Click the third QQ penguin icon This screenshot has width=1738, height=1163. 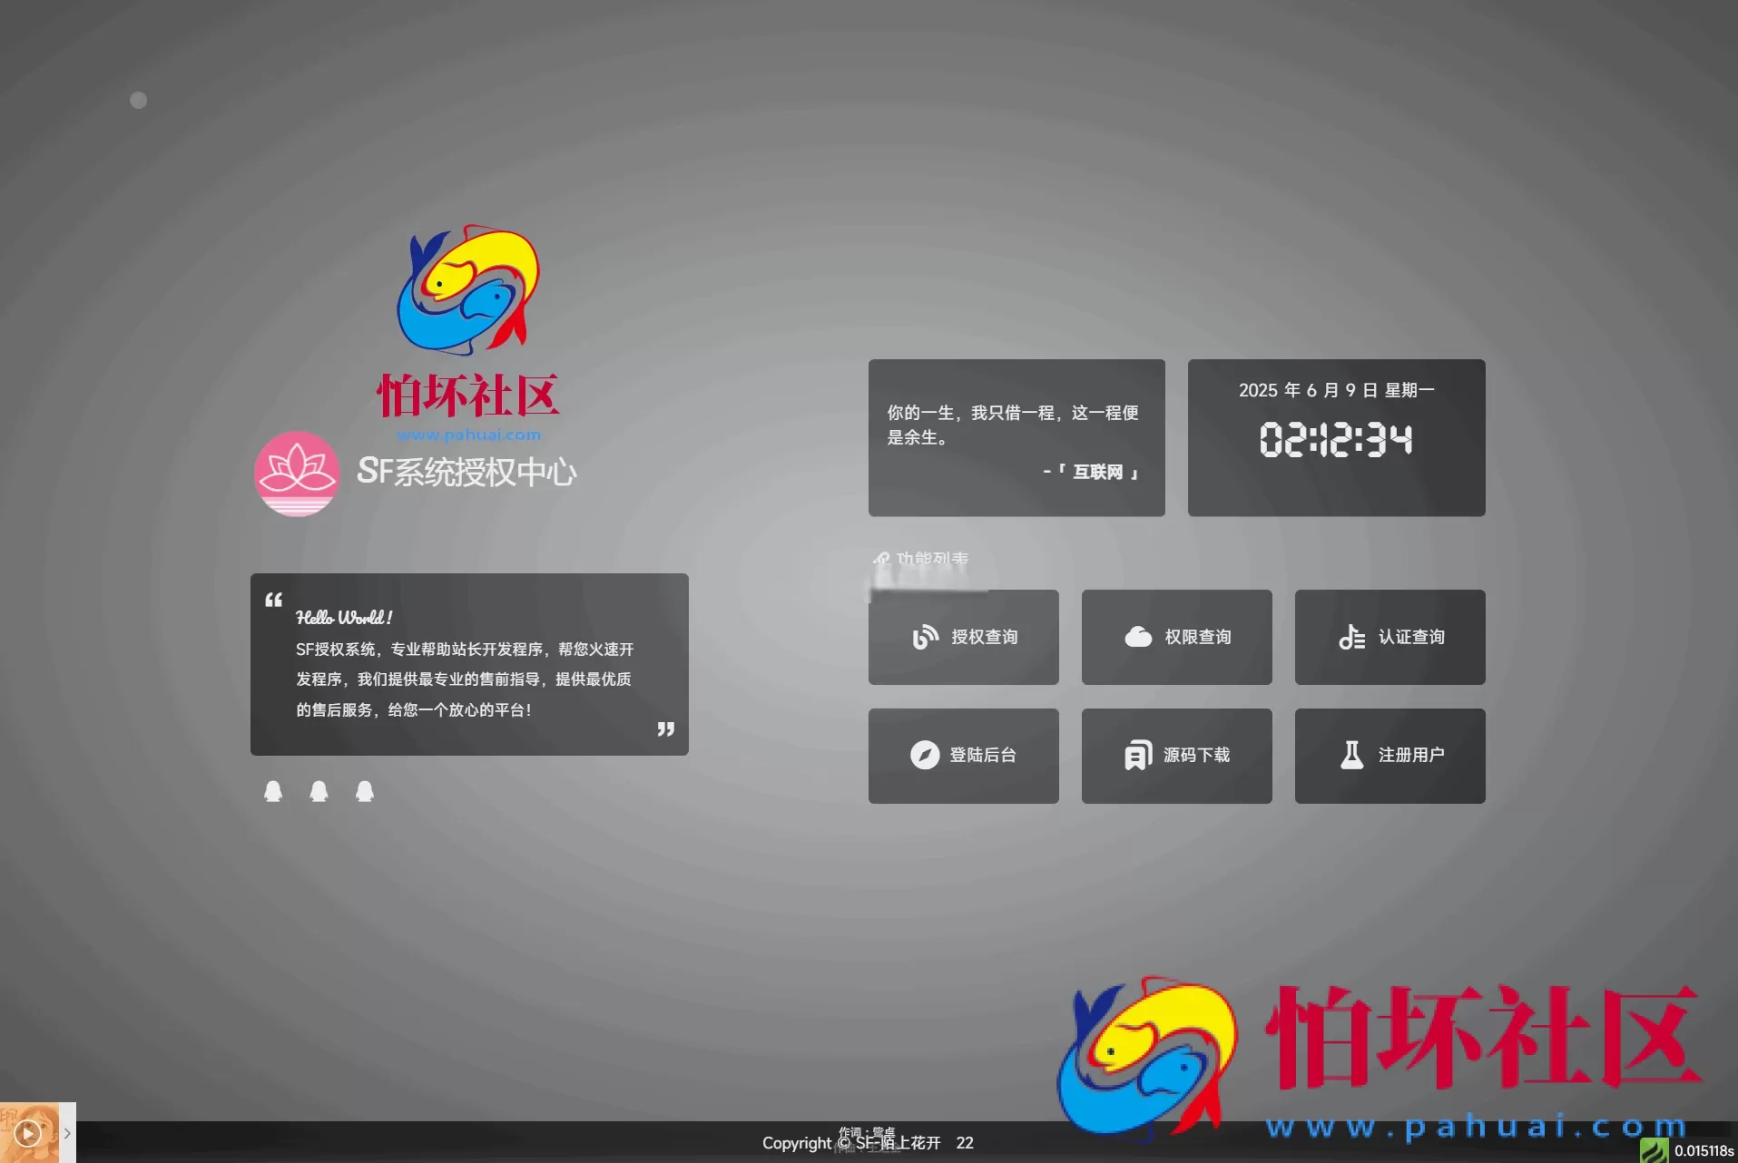pyautogui.click(x=365, y=791)
